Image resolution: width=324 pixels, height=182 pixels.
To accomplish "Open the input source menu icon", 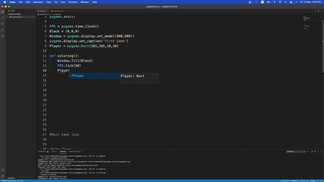I will pyautogui.click(x=262, y=2).
